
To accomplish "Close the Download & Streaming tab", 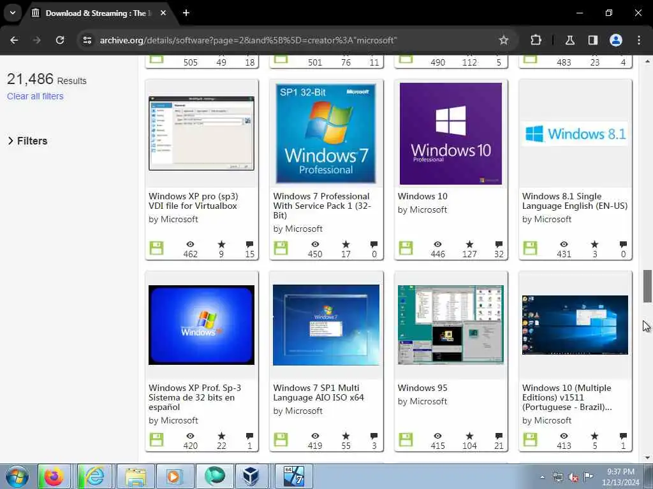I will [163, 13].
